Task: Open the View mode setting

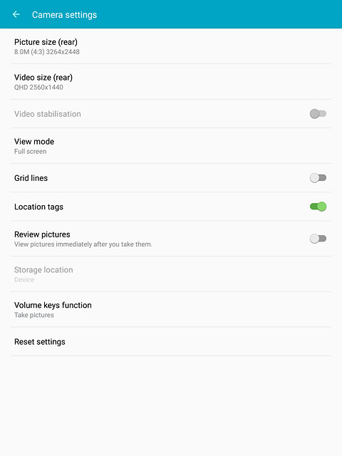Action: point(171,146)
